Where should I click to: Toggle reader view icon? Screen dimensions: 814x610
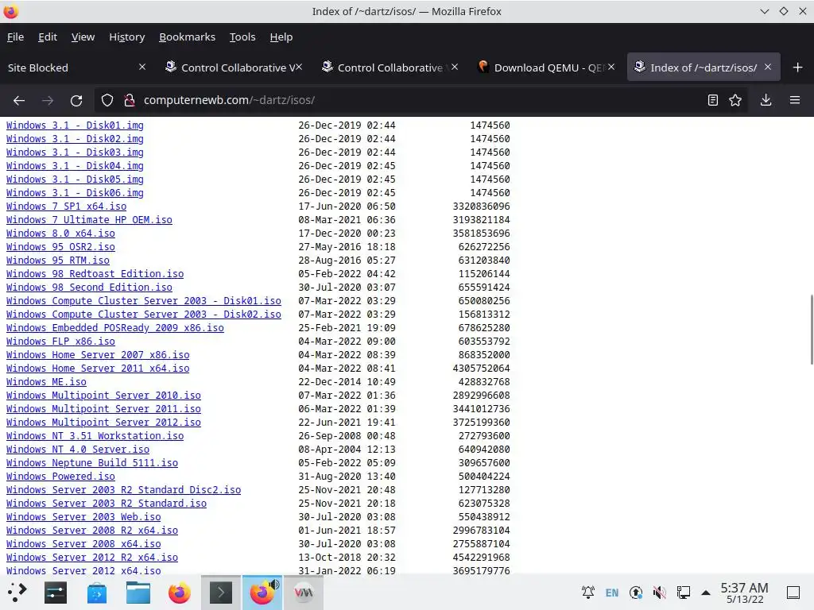coord(713,100)
